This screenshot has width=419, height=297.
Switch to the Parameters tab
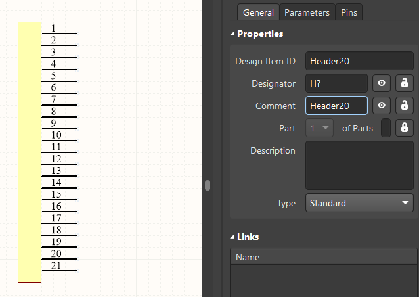(x=307, y=12)
